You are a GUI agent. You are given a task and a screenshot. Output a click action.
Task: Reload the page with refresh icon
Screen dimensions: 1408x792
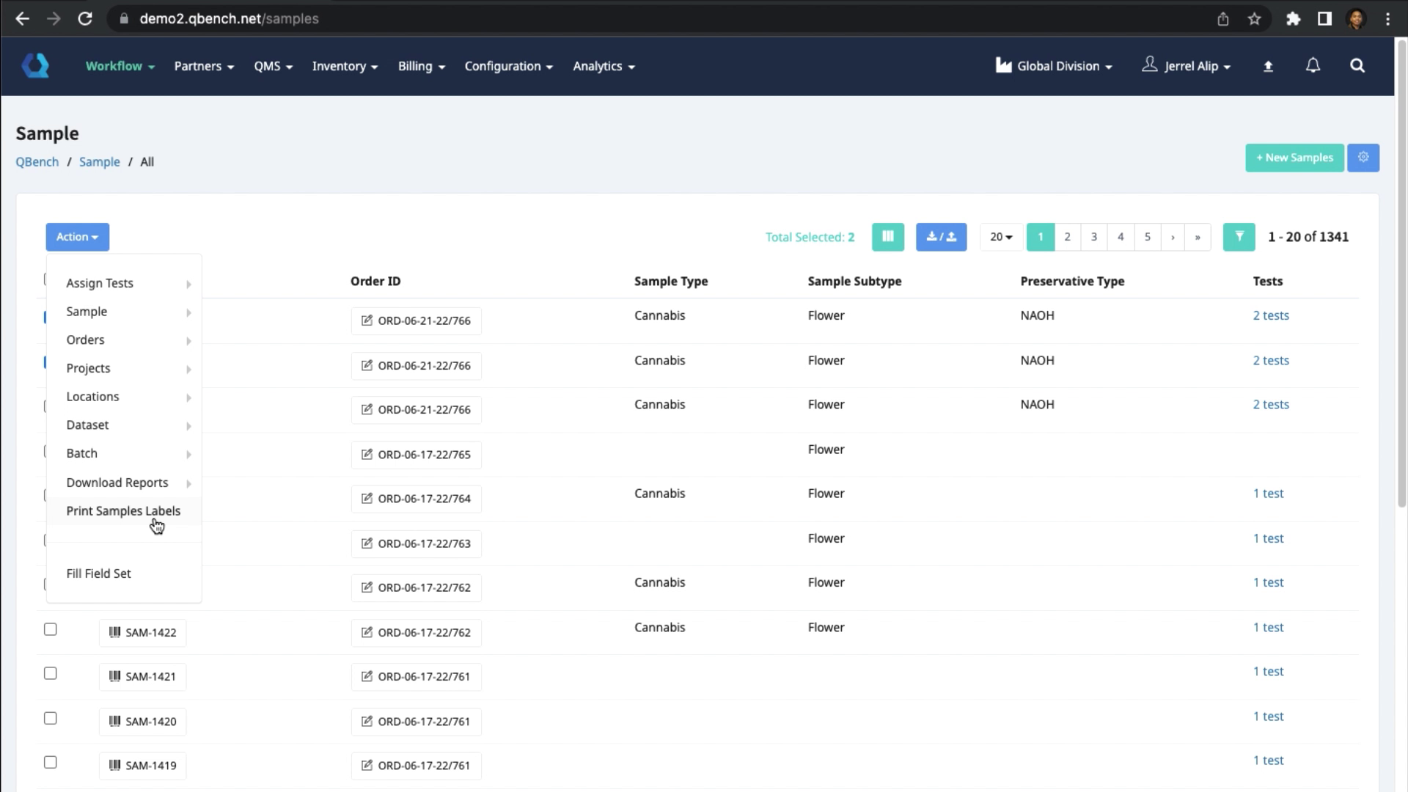click(x=85, y=19)
